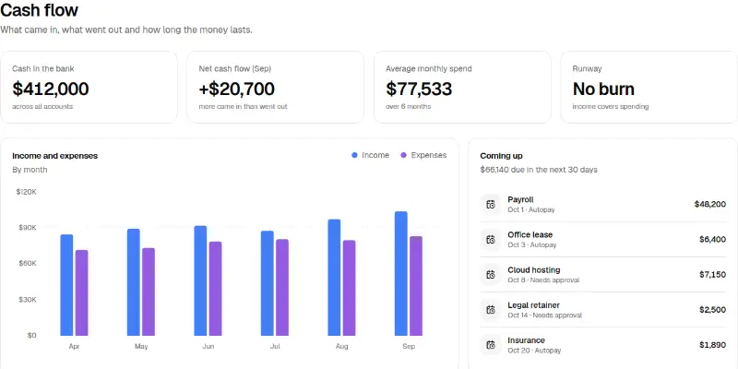738x369 pixels.
Task: Click the across all accounts caption
Action: 42,106
